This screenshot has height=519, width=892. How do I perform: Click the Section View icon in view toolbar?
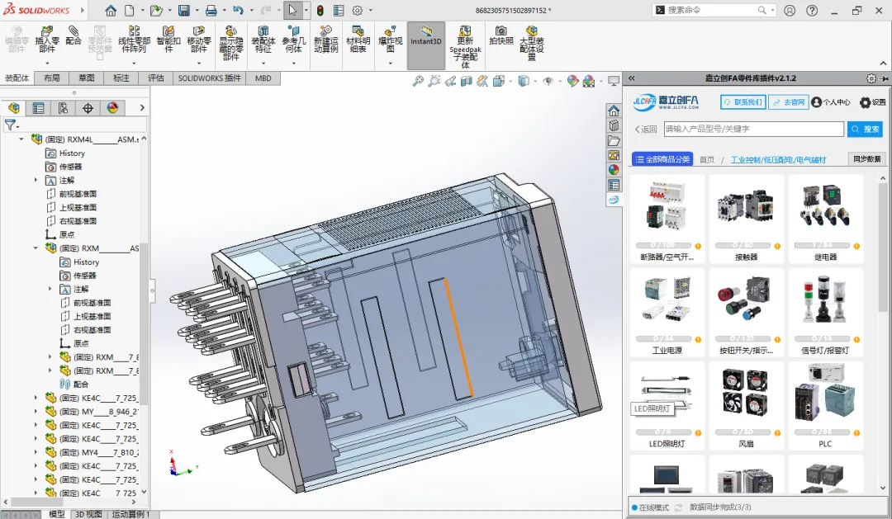pos(467,82)
